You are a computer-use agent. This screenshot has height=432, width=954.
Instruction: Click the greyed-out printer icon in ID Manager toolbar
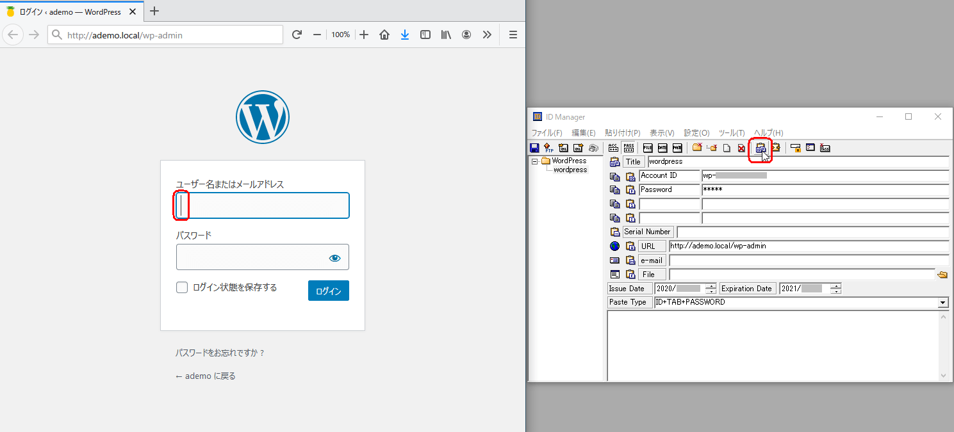coord(593,148)
